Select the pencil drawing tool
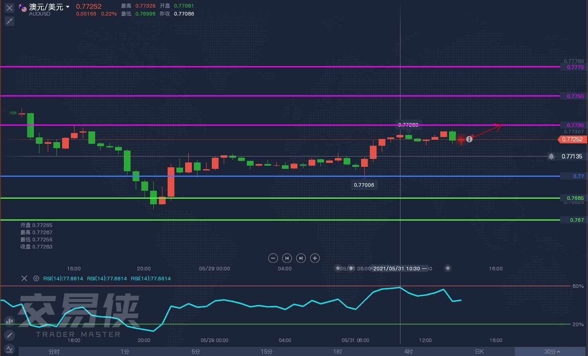The image size is (588, 356). point(10,335)
